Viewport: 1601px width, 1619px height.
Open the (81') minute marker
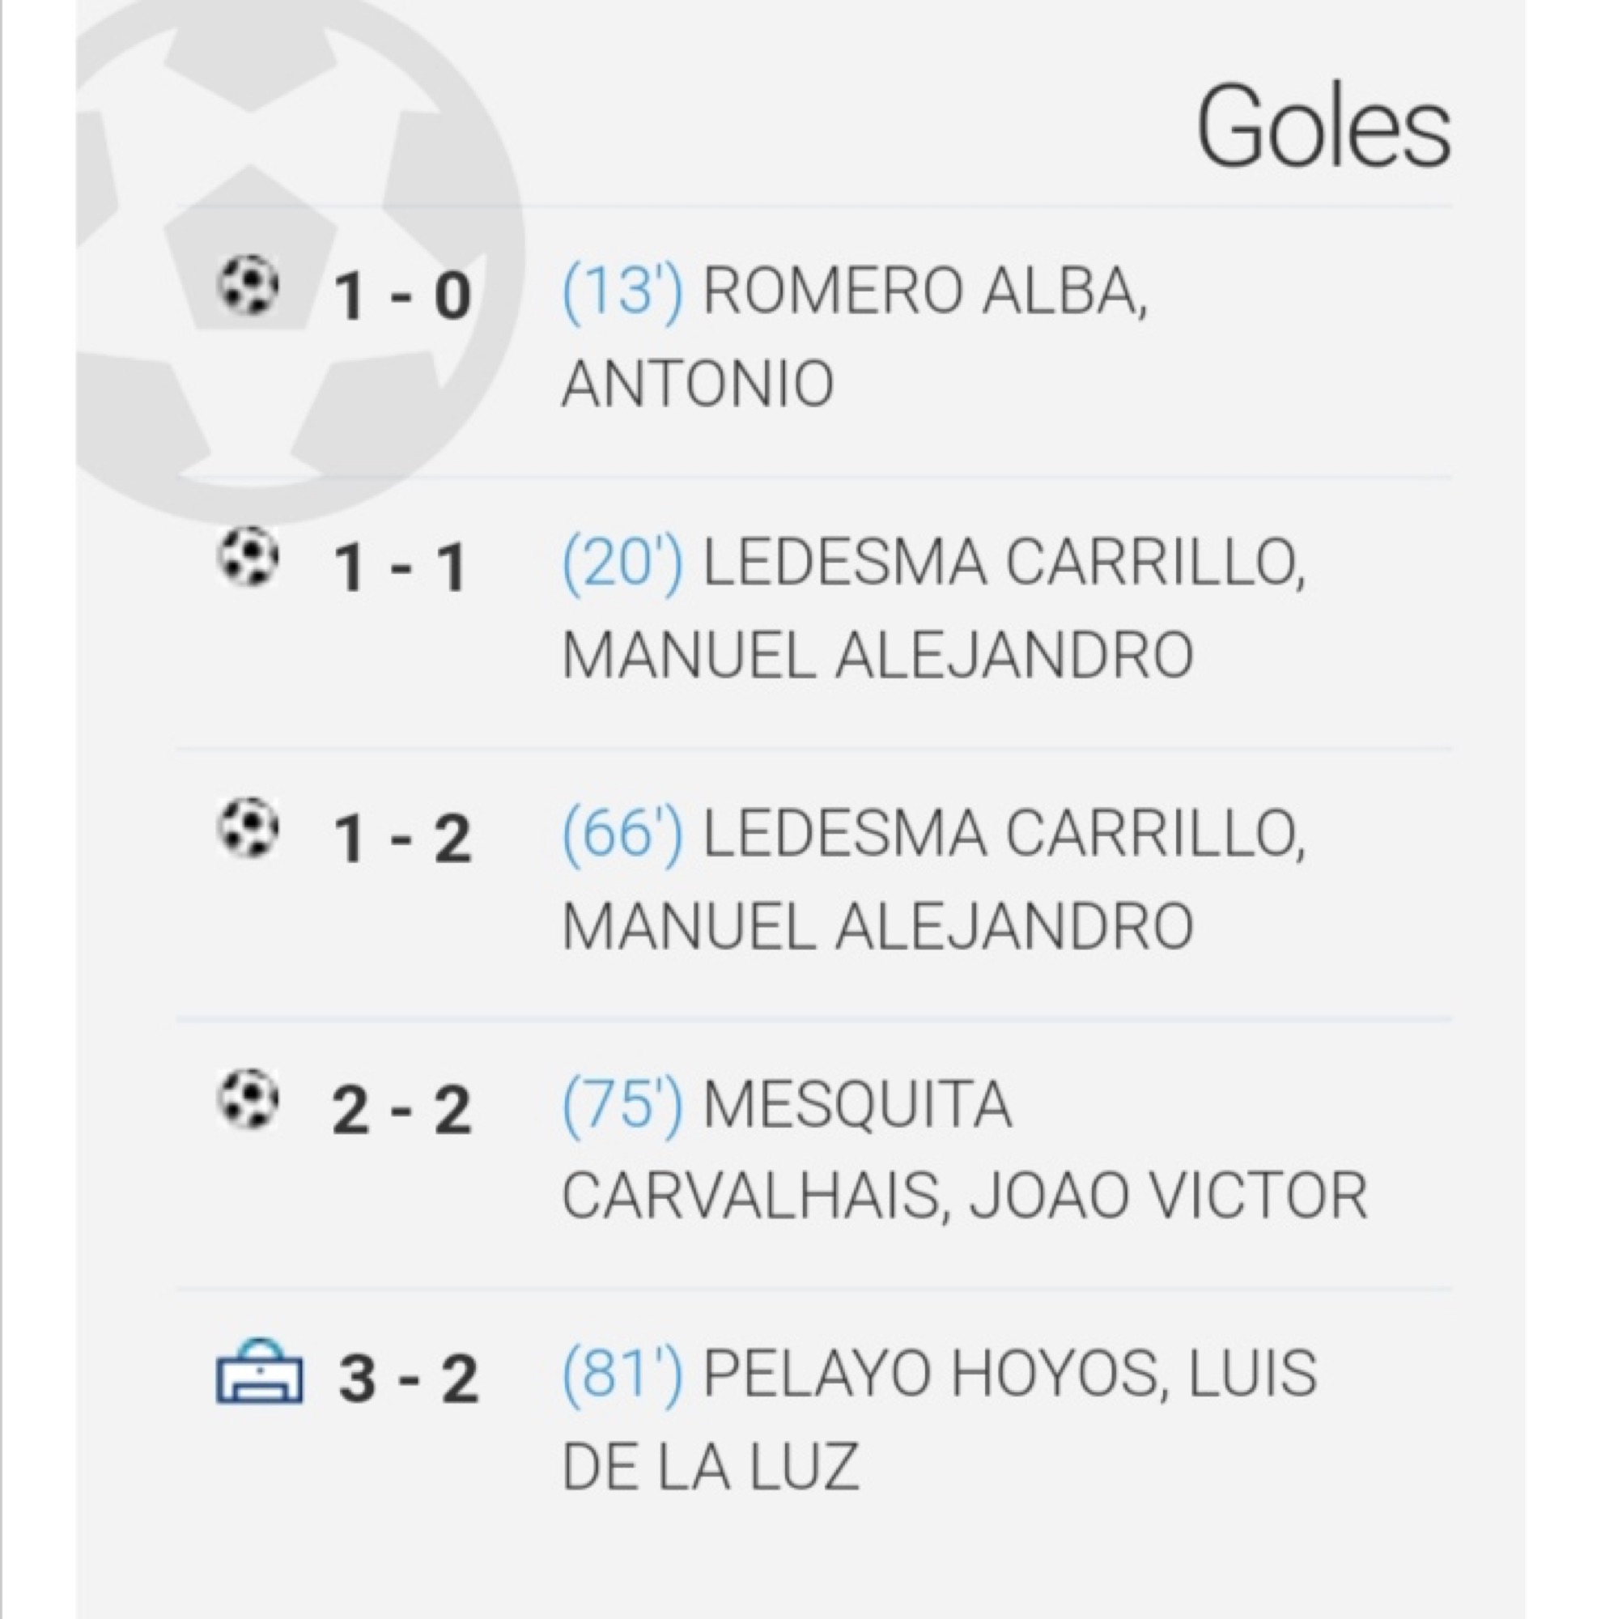(x=622, y=1375)
